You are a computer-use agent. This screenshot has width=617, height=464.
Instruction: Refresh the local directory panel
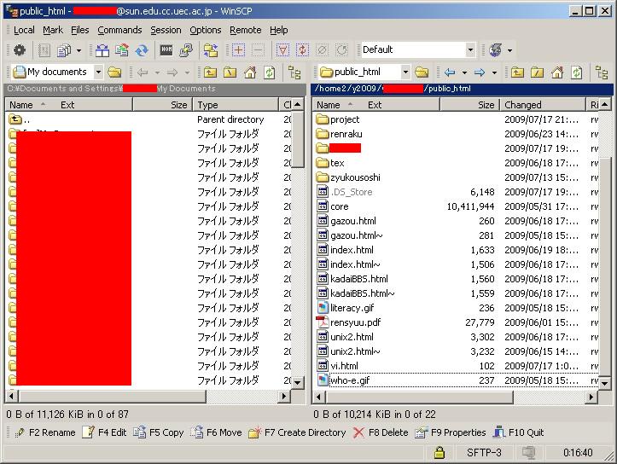point(270,72)
